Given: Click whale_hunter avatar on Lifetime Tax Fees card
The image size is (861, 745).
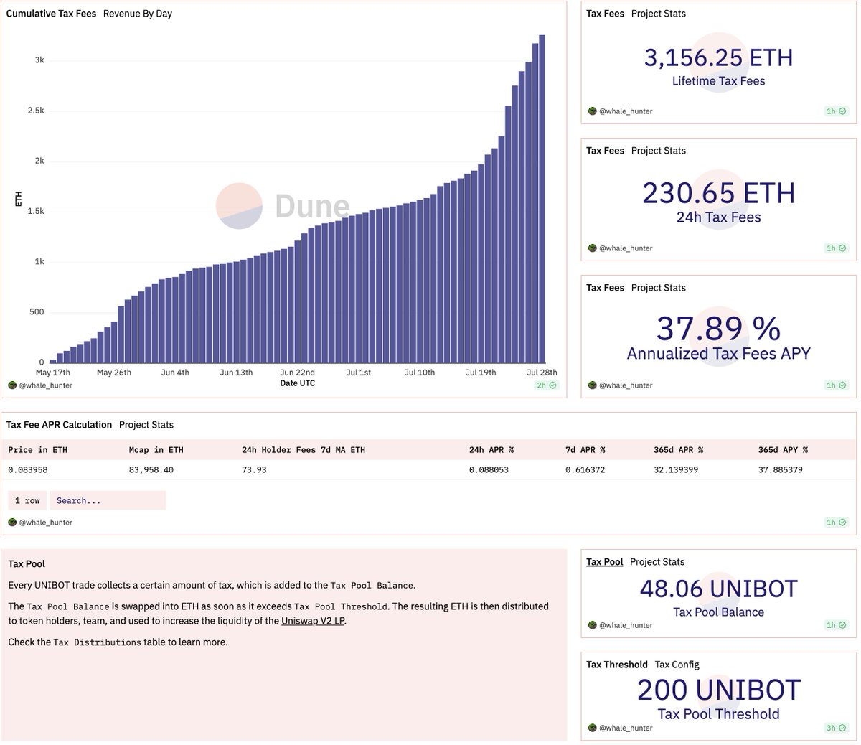Looking at the screenshot, I should coord(592,111).
